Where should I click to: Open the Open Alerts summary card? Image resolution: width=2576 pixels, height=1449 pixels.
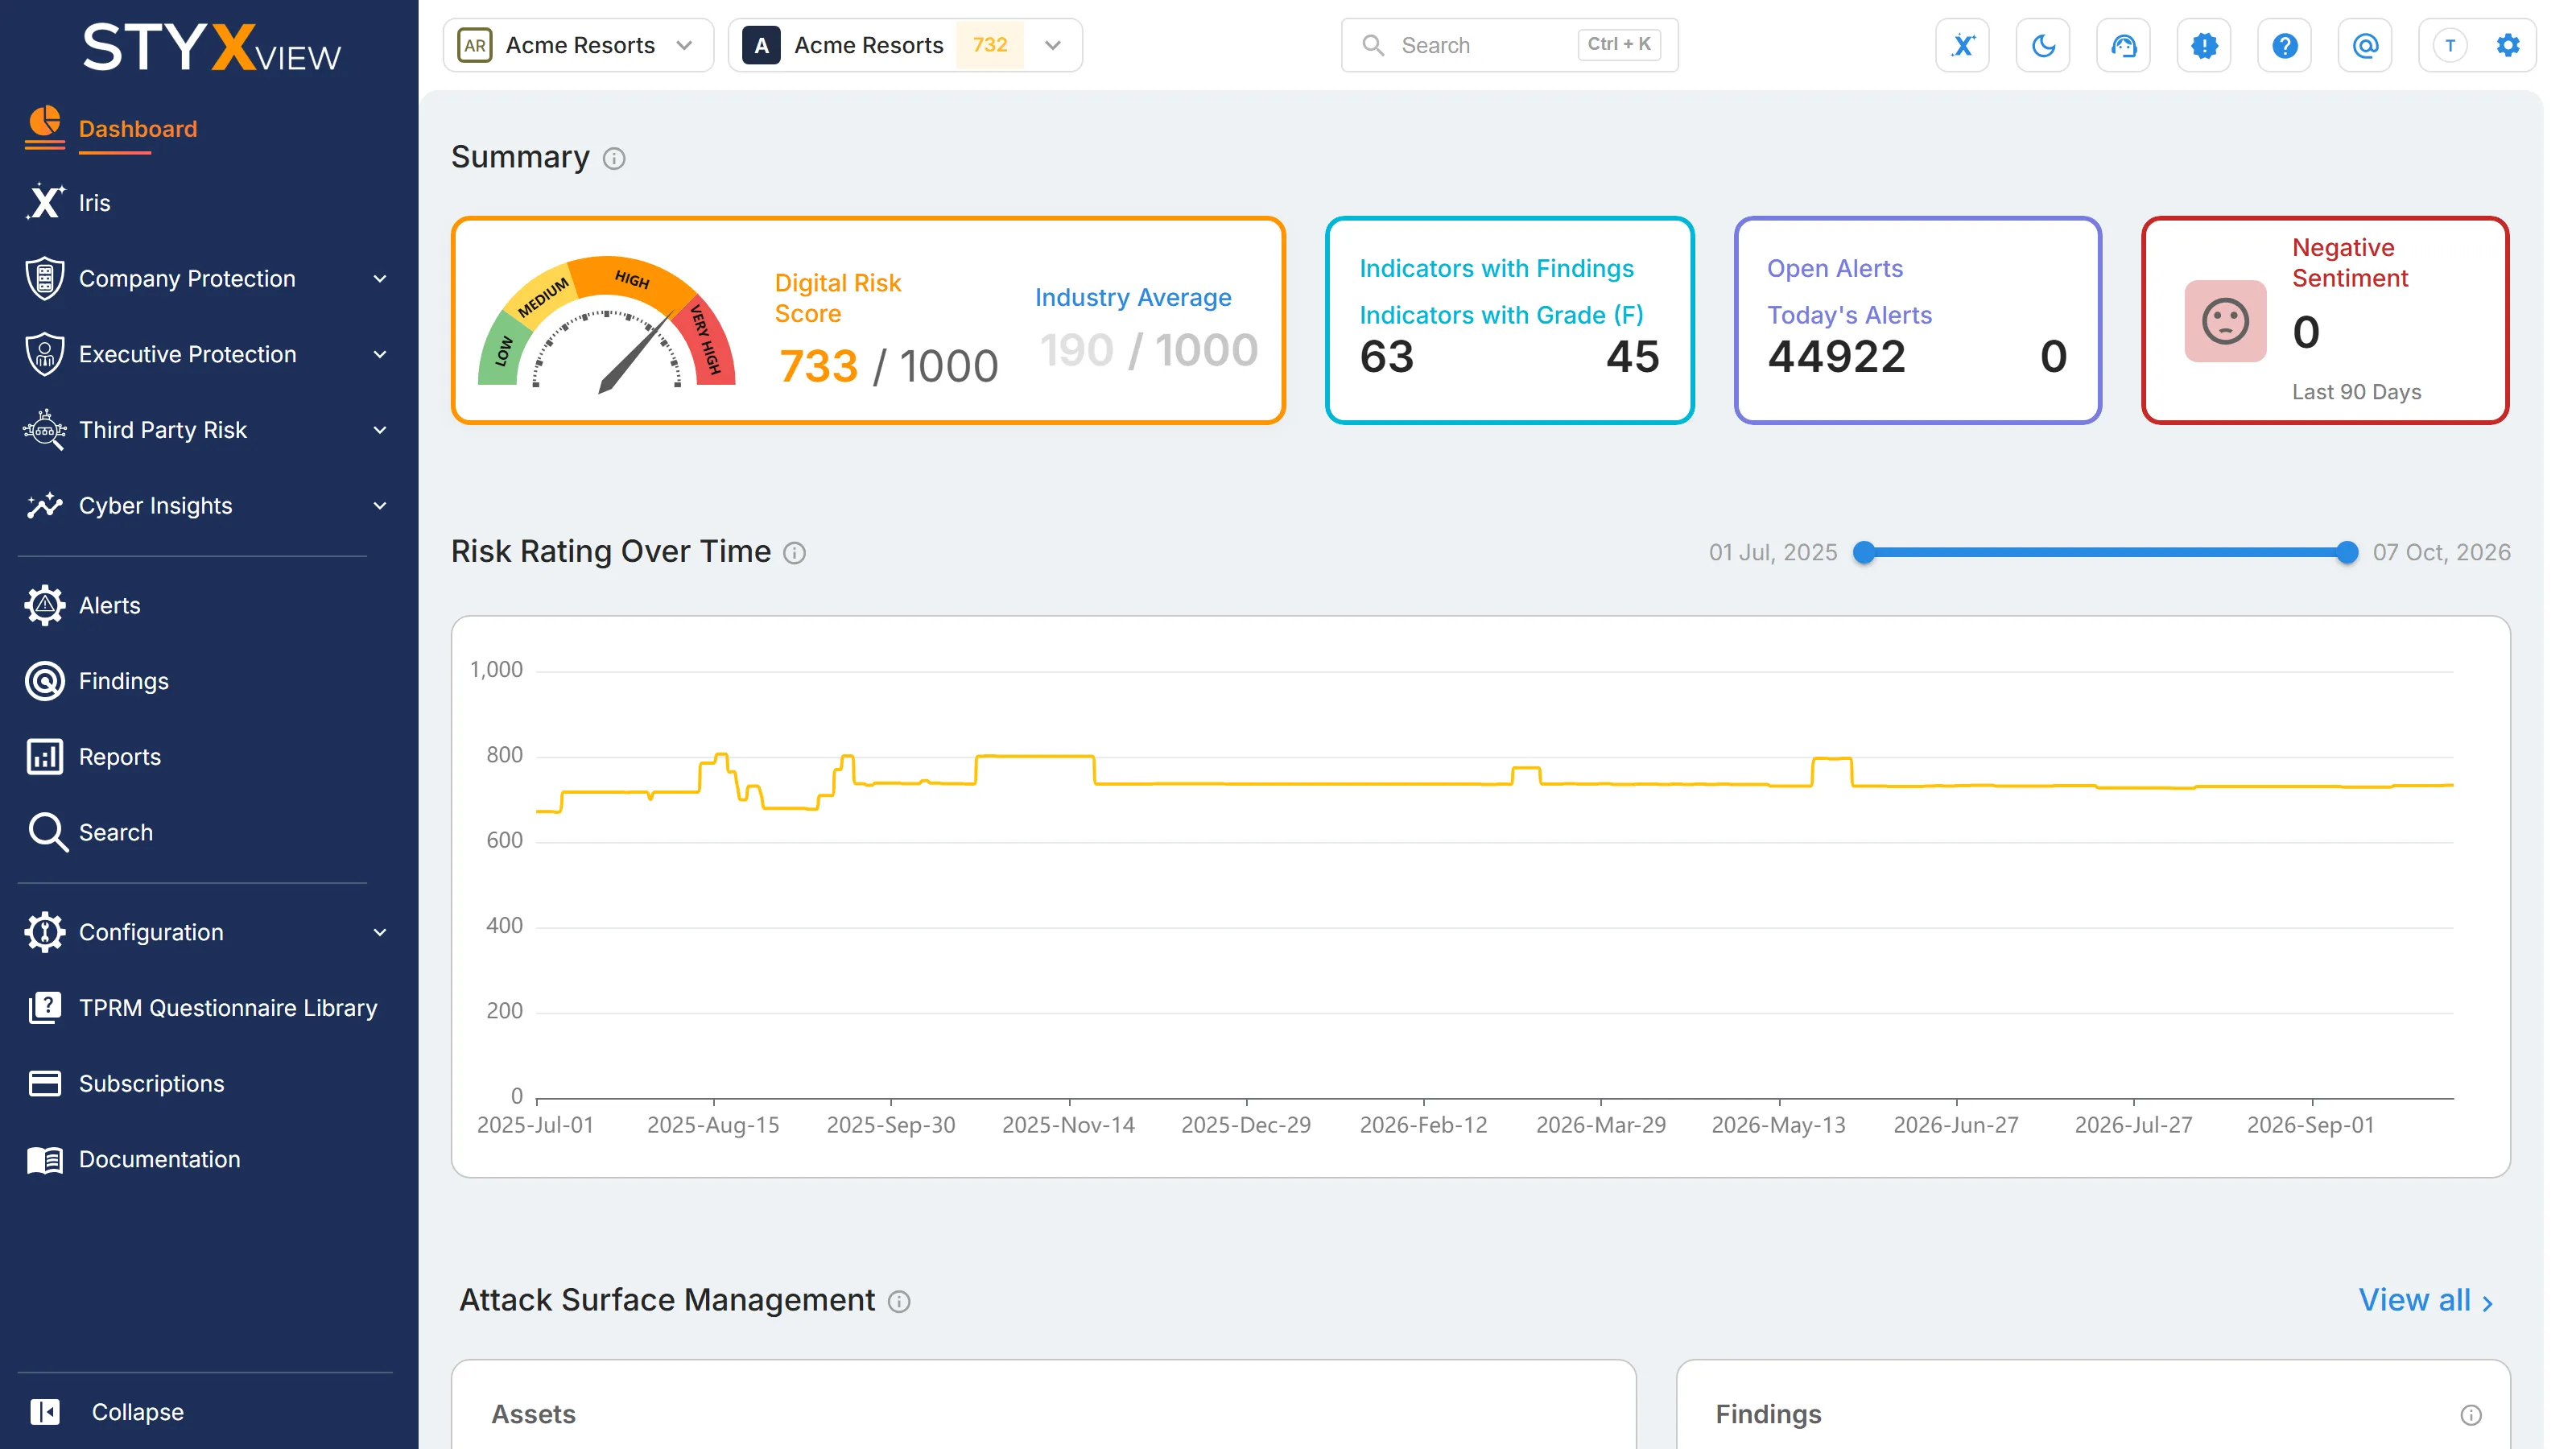1917,320
